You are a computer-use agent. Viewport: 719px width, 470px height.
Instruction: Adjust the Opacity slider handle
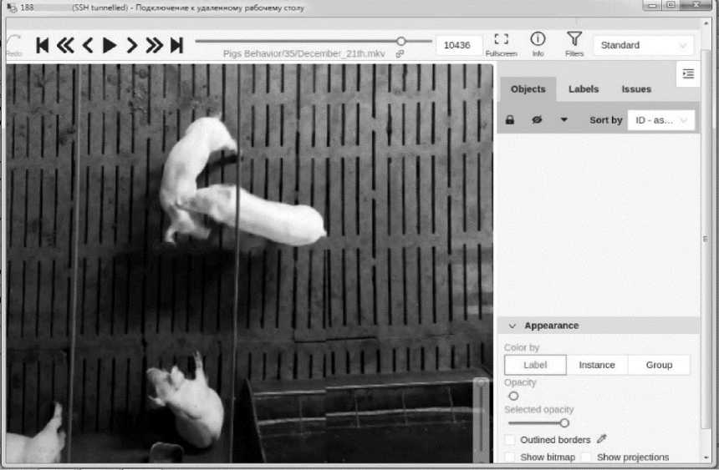(x=513, y=396)
